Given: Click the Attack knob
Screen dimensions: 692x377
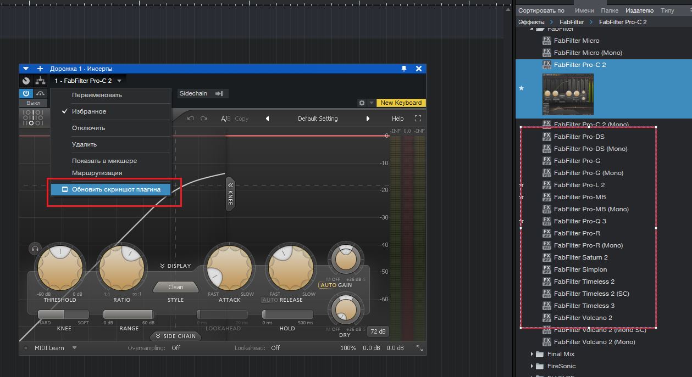Looking at the screenshot, I should tap(229, 268).
